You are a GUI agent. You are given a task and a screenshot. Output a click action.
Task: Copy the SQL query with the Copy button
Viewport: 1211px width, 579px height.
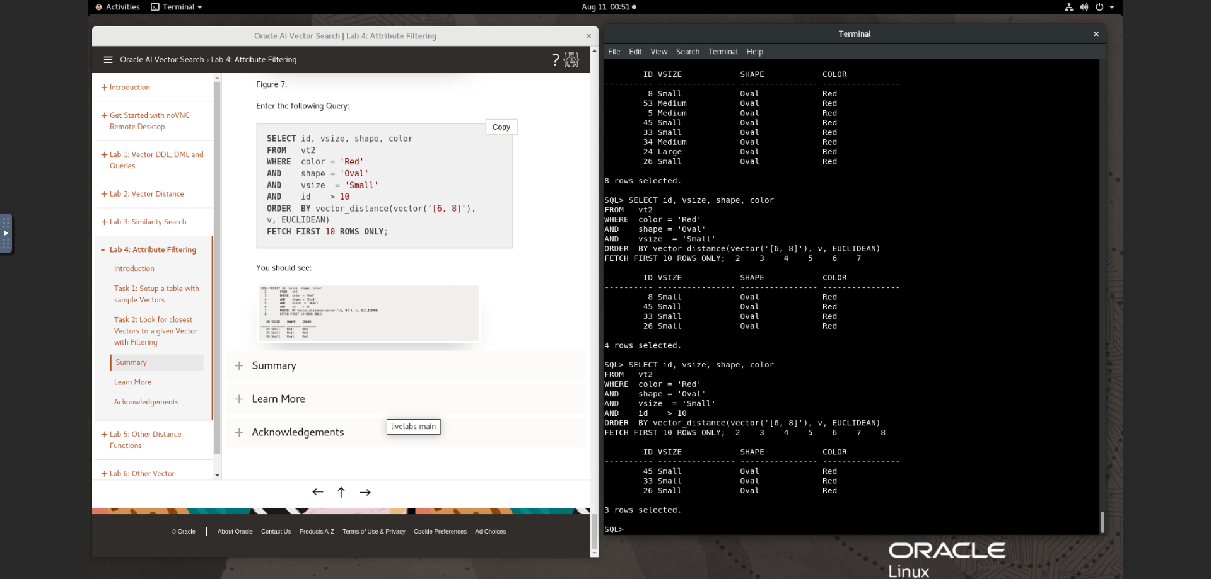coord(500,127)
